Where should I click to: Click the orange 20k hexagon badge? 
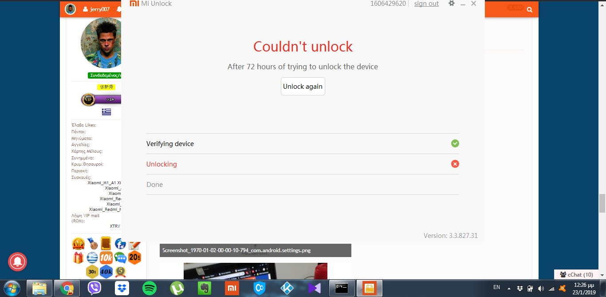135,257
